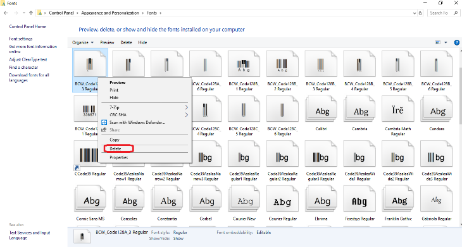Select Scan with Windows Defender

click(137, 123)
